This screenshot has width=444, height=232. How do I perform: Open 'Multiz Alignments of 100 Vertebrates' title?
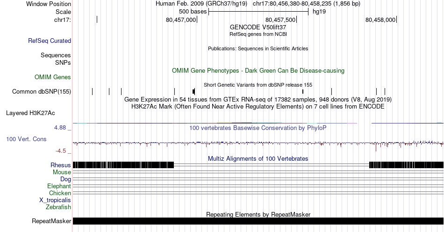[x=258, y=158]
